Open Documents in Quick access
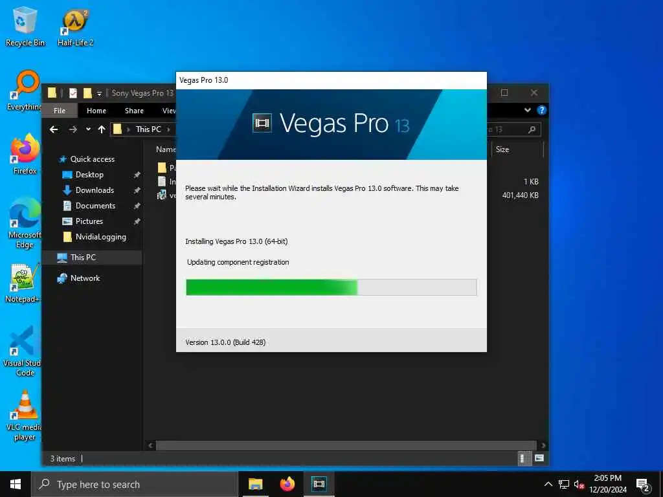 (x=95, y=206)
